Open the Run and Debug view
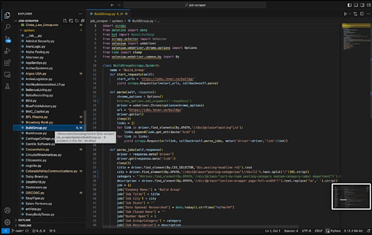The image size is (372, 235). (x=7, y=51)
